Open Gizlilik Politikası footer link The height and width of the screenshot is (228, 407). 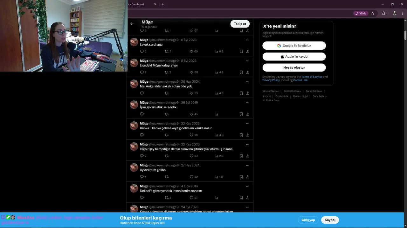(292, 91)
